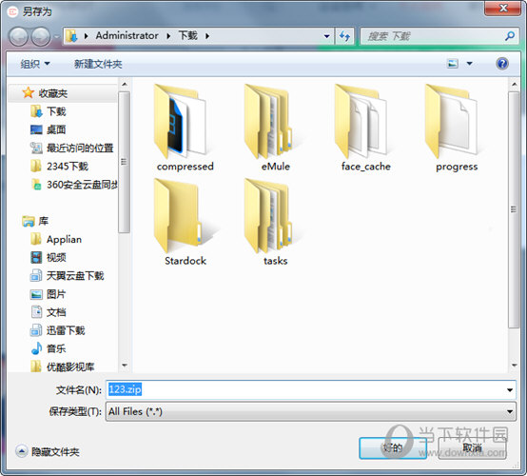Open the 组织 menu
The width and height of the screenshot is (527, 476).
pyautogui.click(x=35, y=64)
